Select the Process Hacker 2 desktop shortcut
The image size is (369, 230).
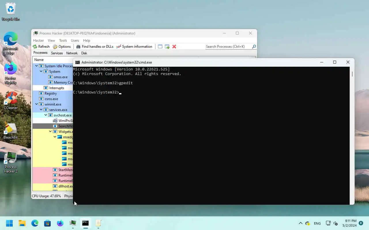[11, 162]
